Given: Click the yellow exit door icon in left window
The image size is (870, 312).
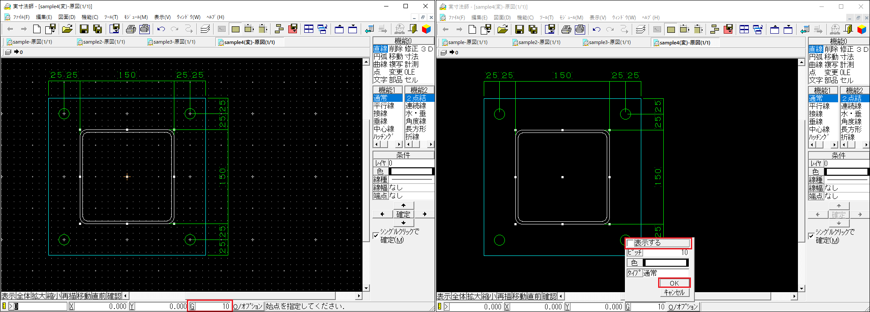Looking at the screenshot, I should click(413, 29).
